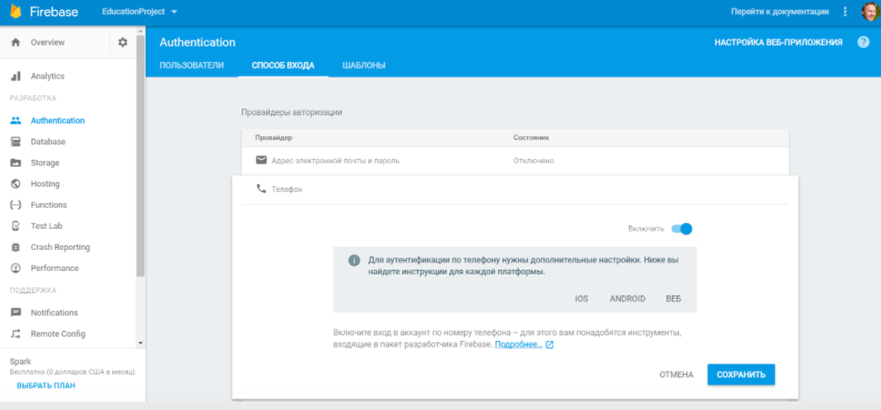Screen dimensions: 881x410
Task: Open Performance in the sidebar
Action: coord(55,268)
